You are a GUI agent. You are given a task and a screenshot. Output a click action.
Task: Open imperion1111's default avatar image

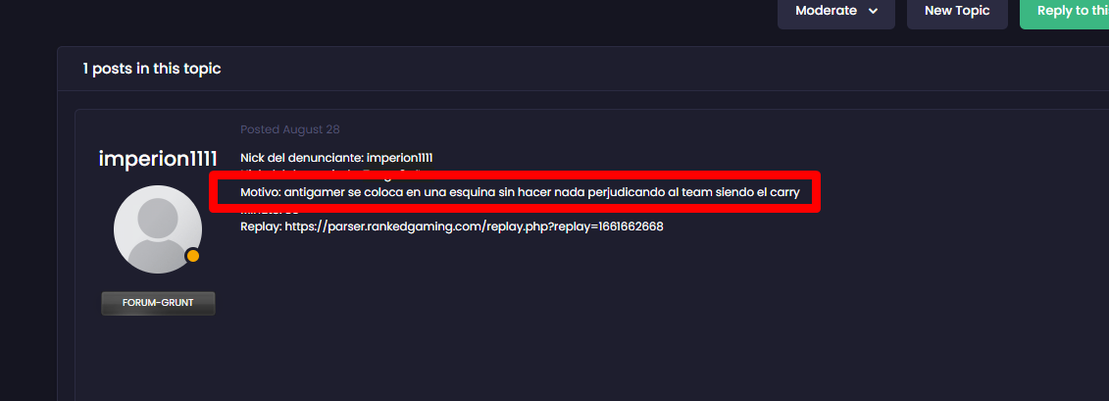(158, 229)
